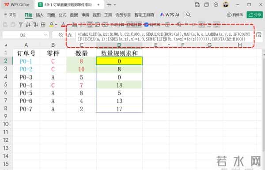265x170 pixels.
Task: Select column D header
Action: click(x=119, y=45)
